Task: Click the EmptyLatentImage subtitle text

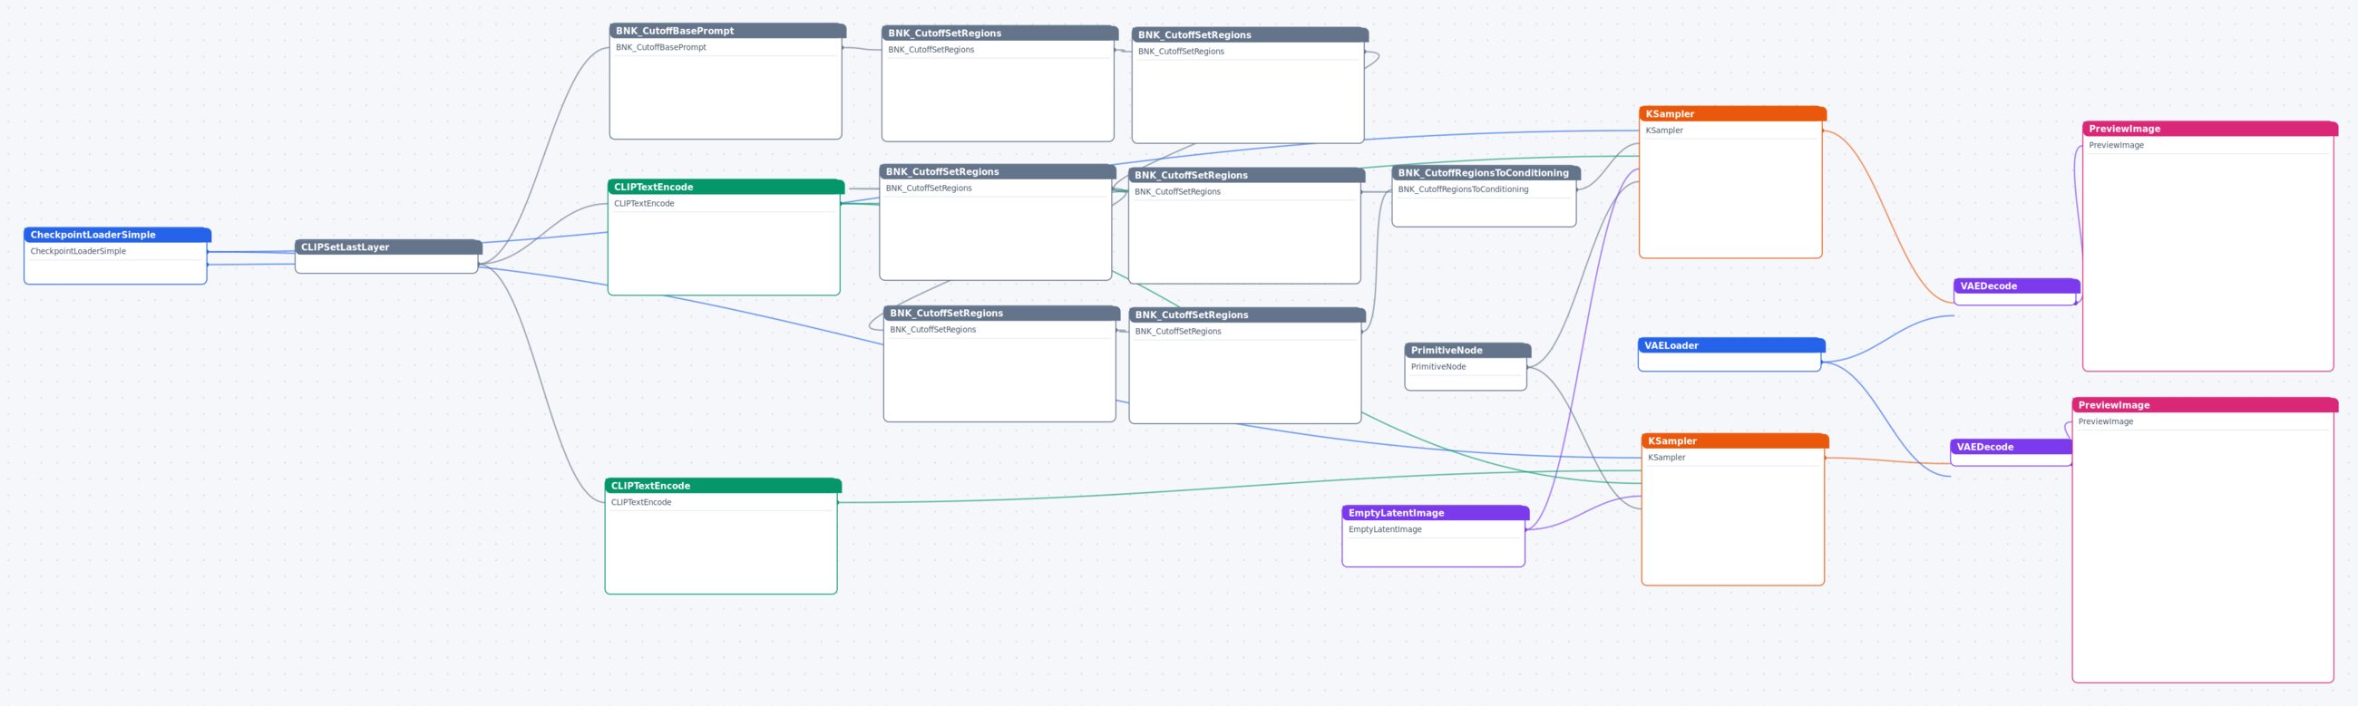Action: click(1385, 529)
